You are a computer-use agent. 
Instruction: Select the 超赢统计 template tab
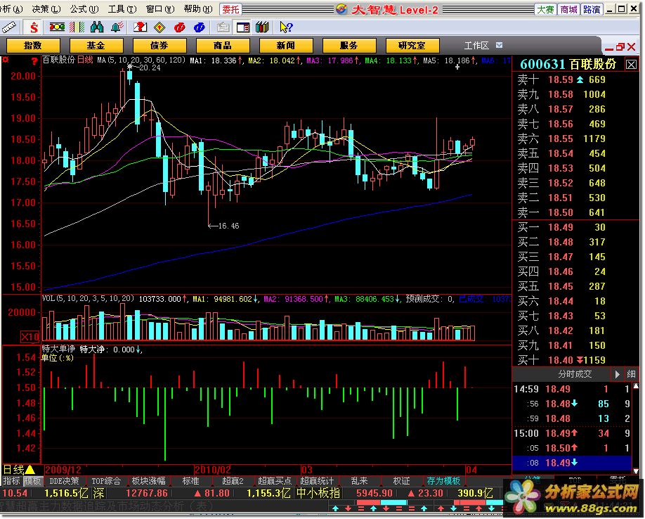click(x=317, y=481)
